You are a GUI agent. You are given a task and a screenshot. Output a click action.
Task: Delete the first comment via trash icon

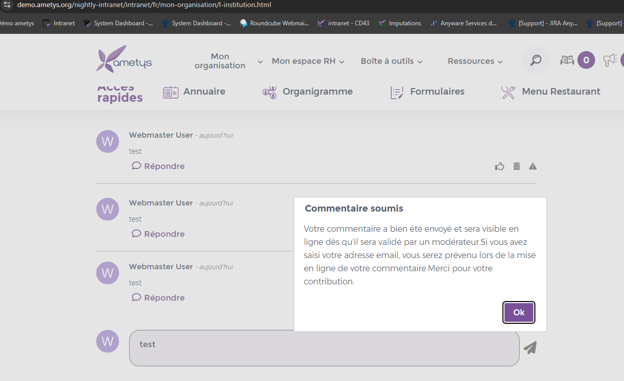(517, 166)
